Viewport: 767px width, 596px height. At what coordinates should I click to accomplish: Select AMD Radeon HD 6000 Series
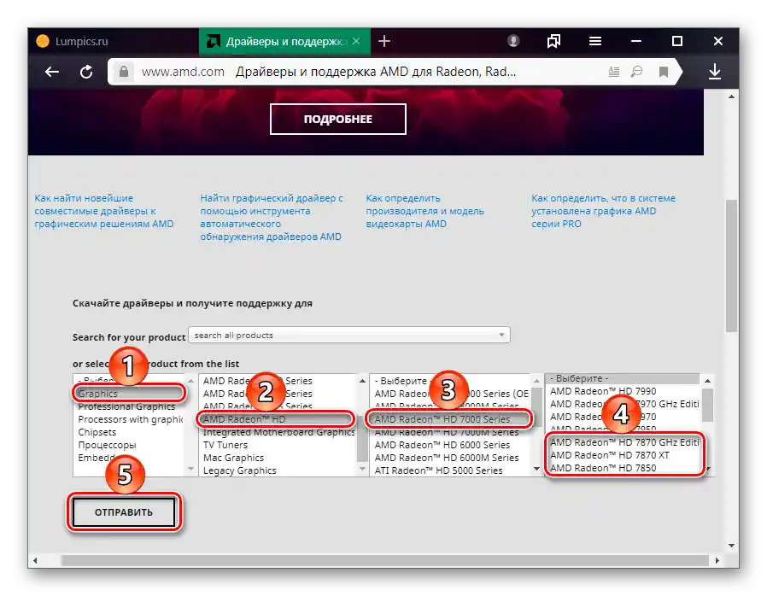[x=450, y=445]
